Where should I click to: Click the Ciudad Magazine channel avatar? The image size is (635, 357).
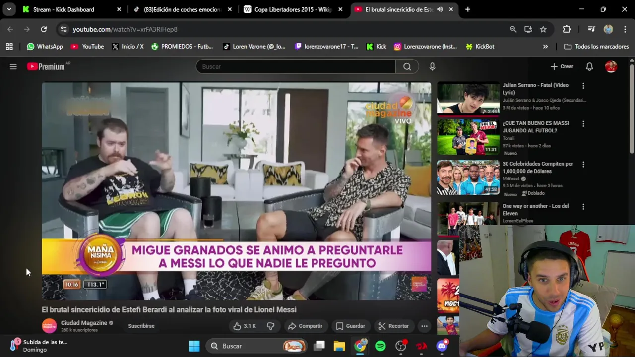(x=49, y=326)
